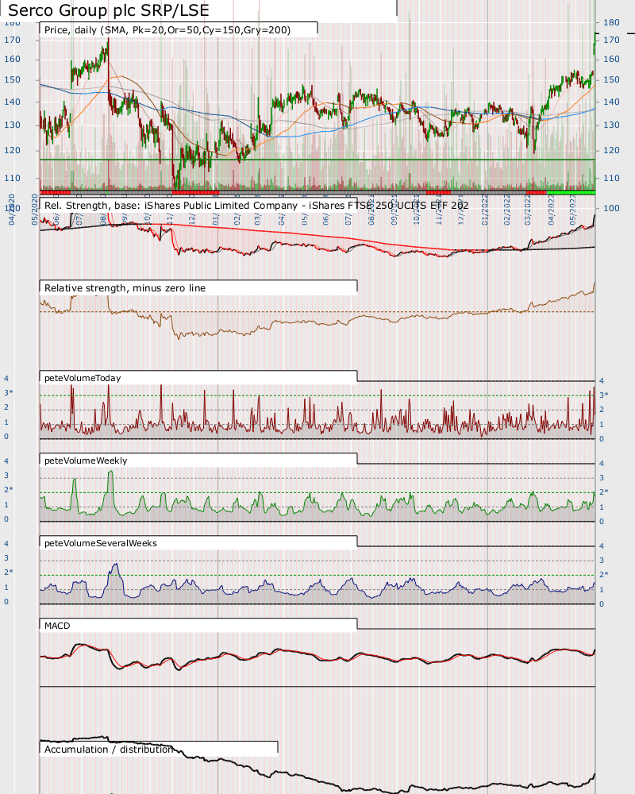Click the 'peteVolumeToday' panel label

point(83,378)
